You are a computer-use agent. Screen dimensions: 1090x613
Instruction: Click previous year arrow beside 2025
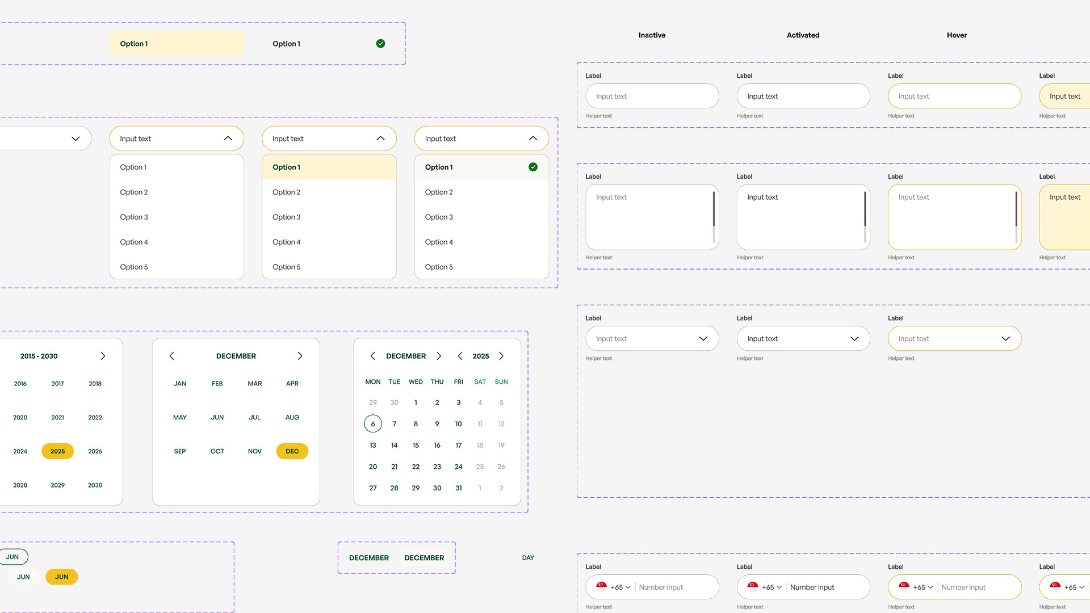(460, 356)
